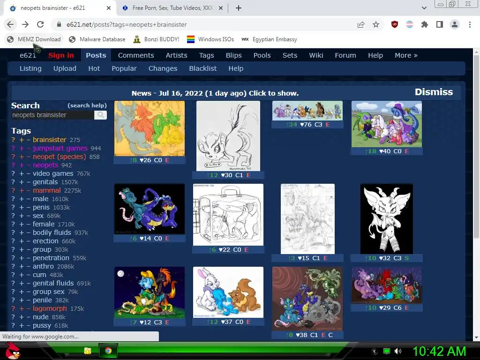Toggle the browser side panel

point(440,24)
